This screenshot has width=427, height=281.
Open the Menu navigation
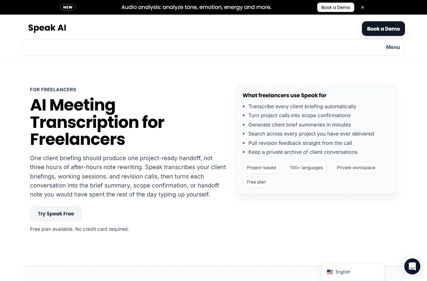(x=393, y=47)
